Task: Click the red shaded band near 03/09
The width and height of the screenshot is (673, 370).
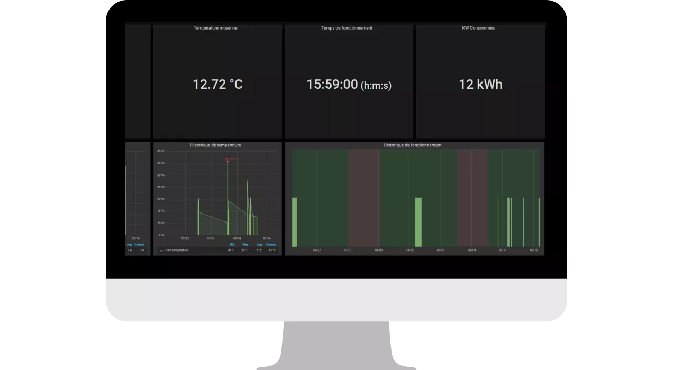Action: click(472, 198)
